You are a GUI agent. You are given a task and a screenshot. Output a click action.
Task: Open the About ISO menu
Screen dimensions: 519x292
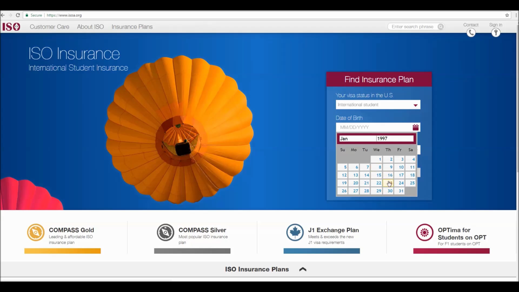click(x=90, y=27)
